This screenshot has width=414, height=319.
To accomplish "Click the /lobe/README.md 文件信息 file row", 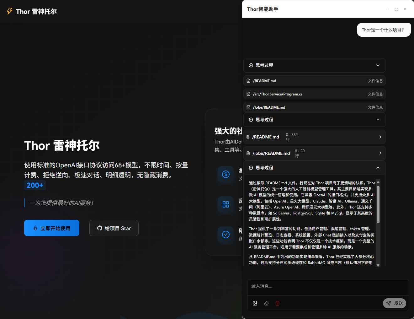I will pos(315,107).
